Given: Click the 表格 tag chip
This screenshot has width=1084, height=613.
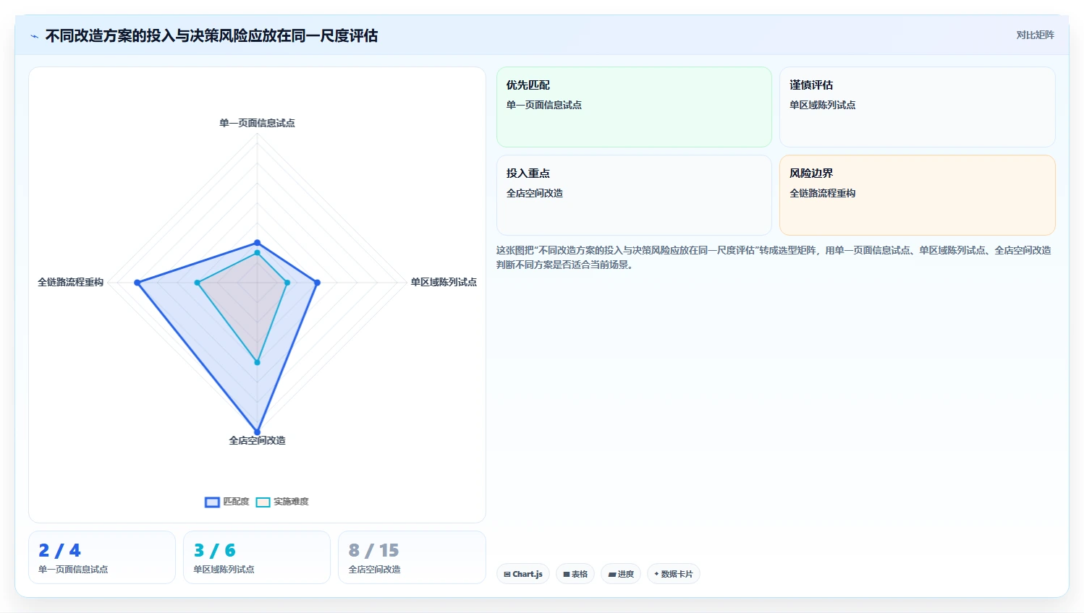Looking at the screenshot, I should pos(575,574).
